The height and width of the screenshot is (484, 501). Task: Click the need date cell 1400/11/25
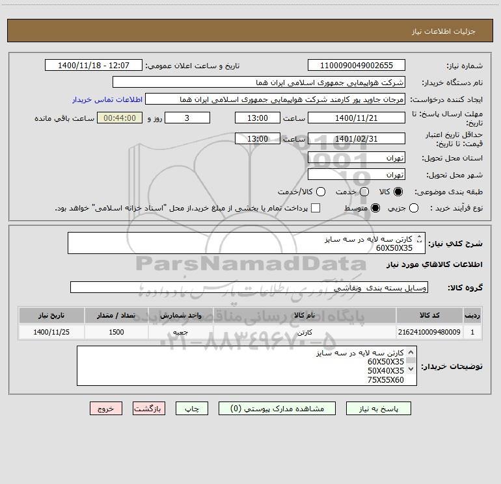51,332
